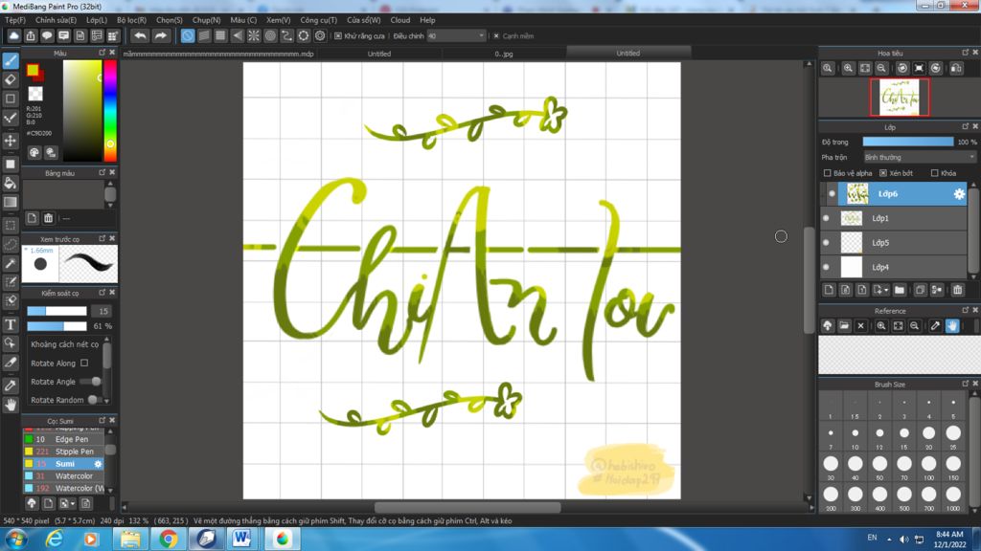Open Lớp6 layer settings gear

click(958, 194)
